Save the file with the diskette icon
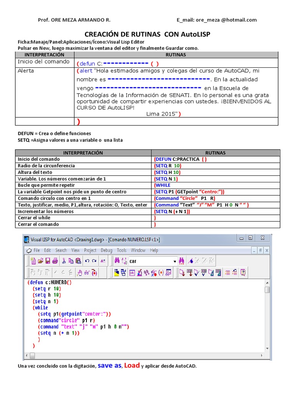Image resolution: width=295 pixels, height=394 pixels. [47, 261]
